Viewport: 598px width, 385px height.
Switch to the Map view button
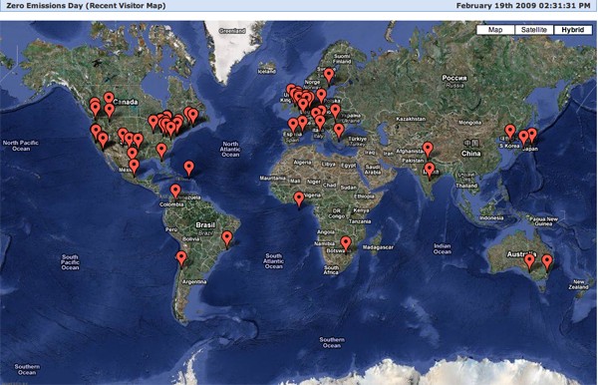(x=495, y=30)
